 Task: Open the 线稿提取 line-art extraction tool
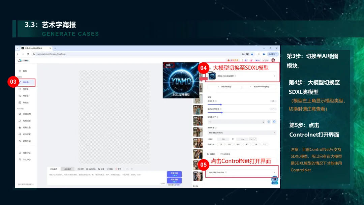pyautogui.click(x=25, y=121)
